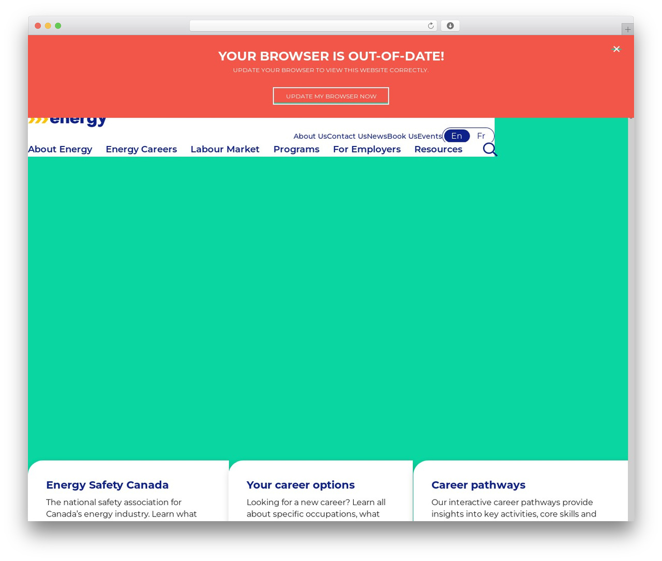This screenshot has width=662, height=561.
Task: Click the browser download icon
Action: pyautogui.click(x=450, y=26)
